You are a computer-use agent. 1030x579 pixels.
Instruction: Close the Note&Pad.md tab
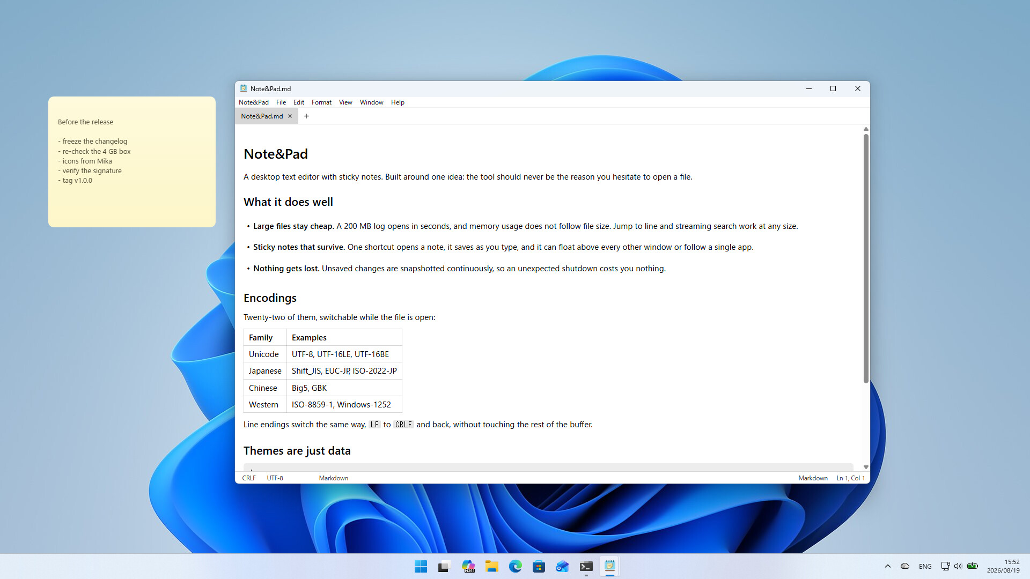(290, 116)
